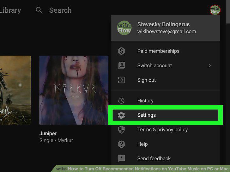Open the Help menu item
The width and height of the screenshot is (230, 172).
[x=166, y=144]
